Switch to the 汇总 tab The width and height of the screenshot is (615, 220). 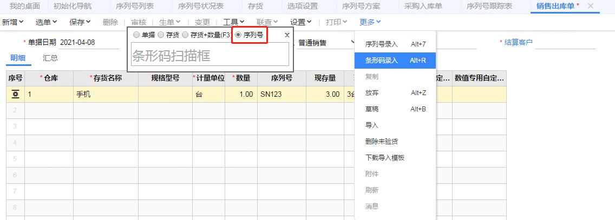50,58
